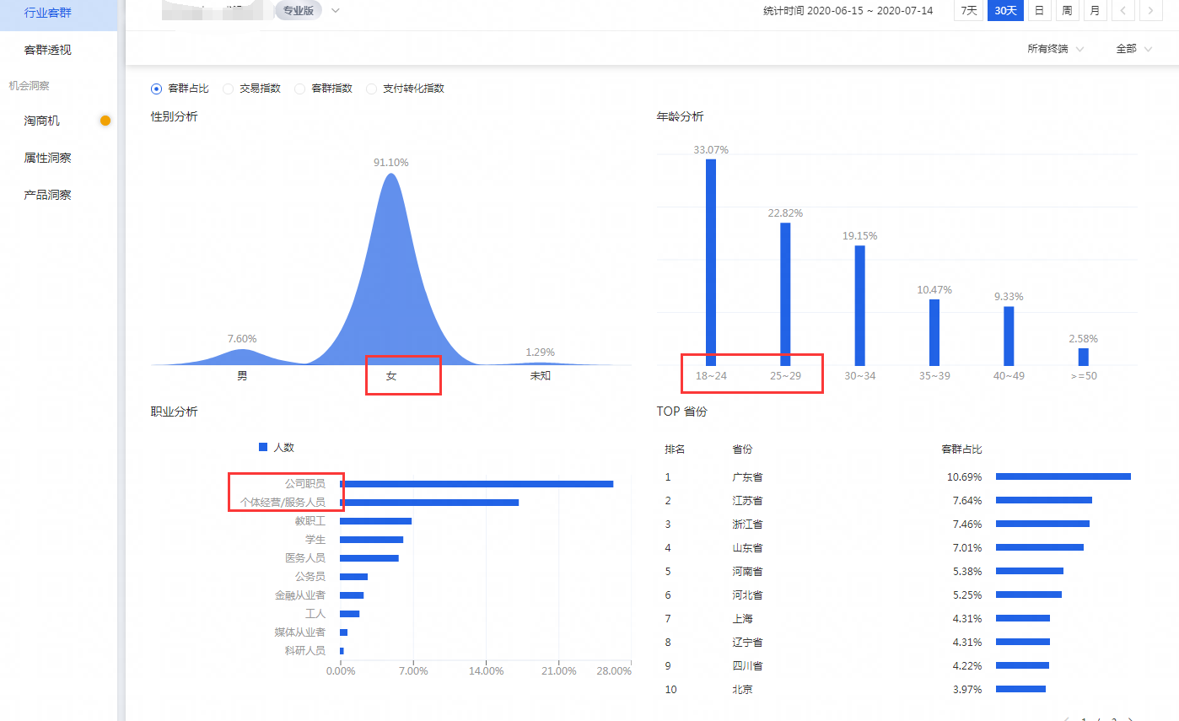
Task: Toggle the 人数 legend blue swatch
Action: coord(263,447)
